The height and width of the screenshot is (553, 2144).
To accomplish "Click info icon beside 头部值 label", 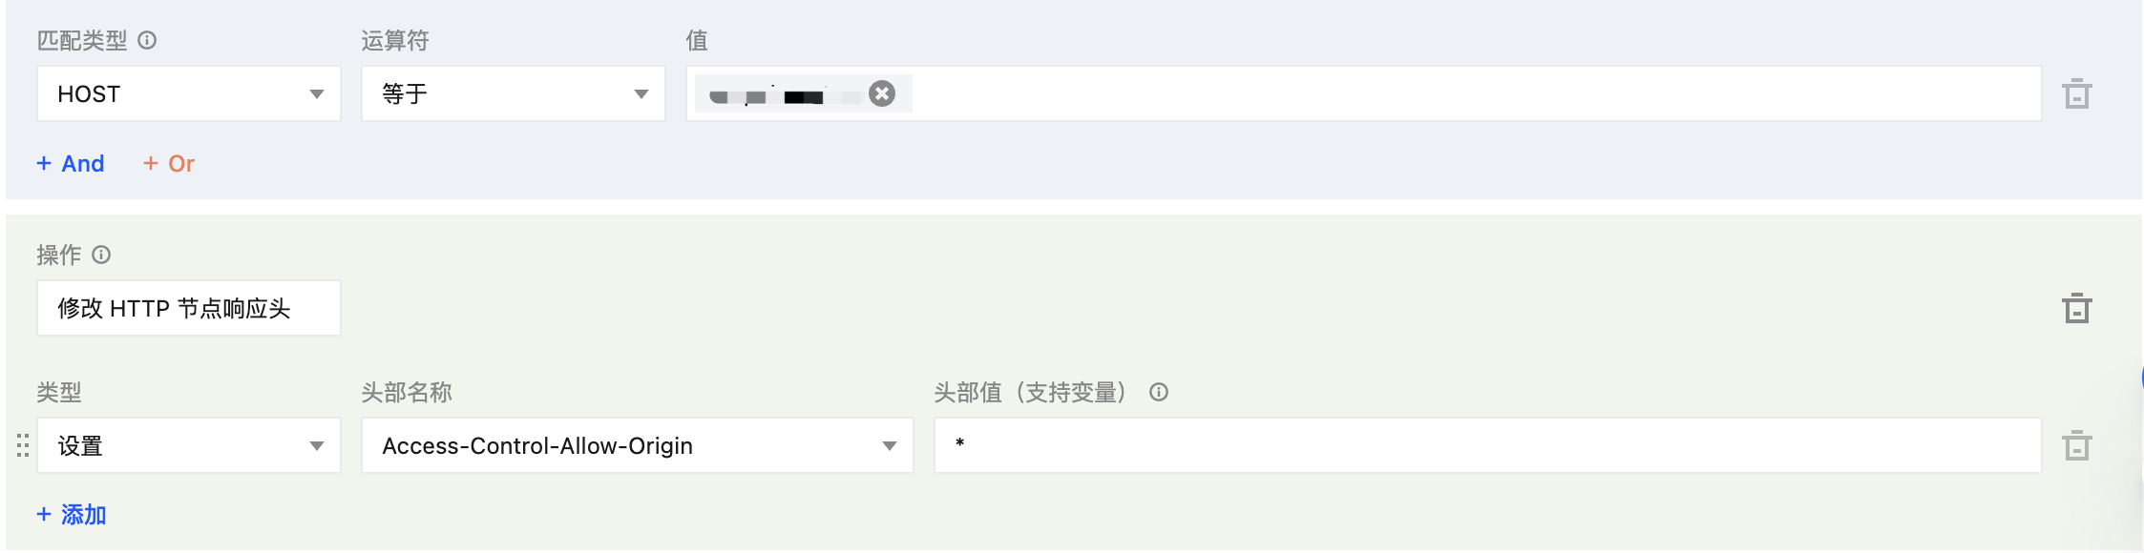I will coord(1159,392).
